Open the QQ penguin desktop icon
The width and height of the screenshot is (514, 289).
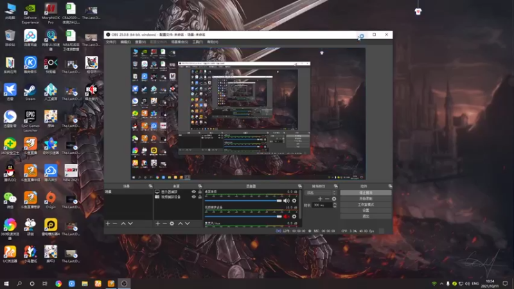pyautogui.click(x=10, y=173)
